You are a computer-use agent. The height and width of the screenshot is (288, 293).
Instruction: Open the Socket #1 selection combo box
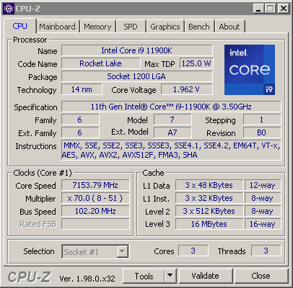pos(95,251)
